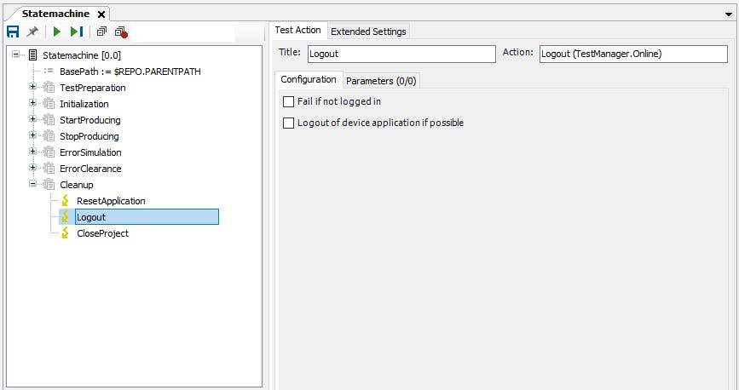This screenshot has height=390, width=739.
Task: Click the Title input field
Action: pyautogui.click(x=401, y=54)
